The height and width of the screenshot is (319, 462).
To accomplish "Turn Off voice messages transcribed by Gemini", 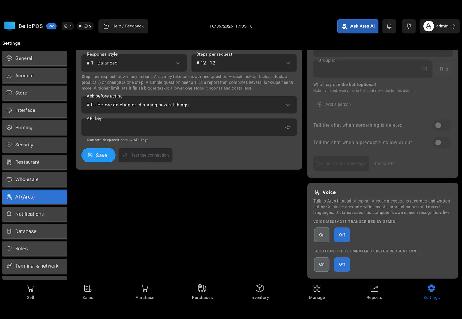I will tap(342, 235).
